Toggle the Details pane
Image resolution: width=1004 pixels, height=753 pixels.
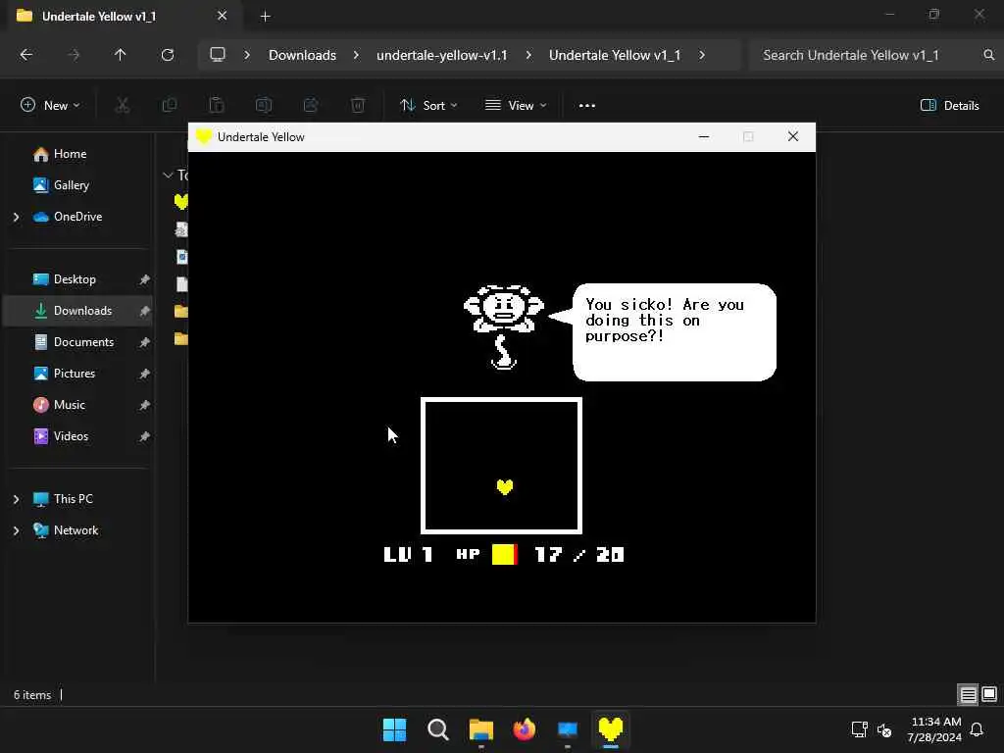click(949, 105)
